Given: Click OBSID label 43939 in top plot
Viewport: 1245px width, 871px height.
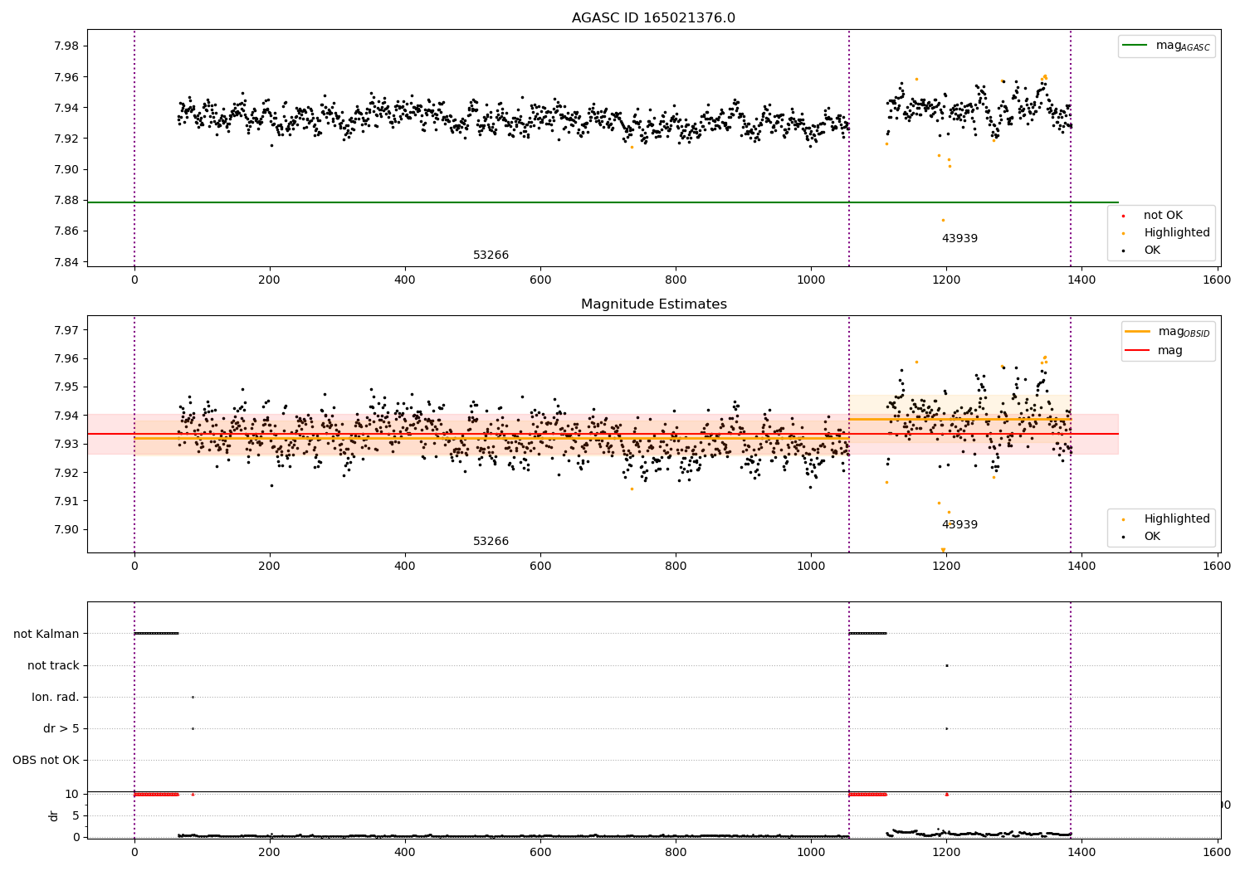Looking at the screenshot, I should (x=959, y=239).
